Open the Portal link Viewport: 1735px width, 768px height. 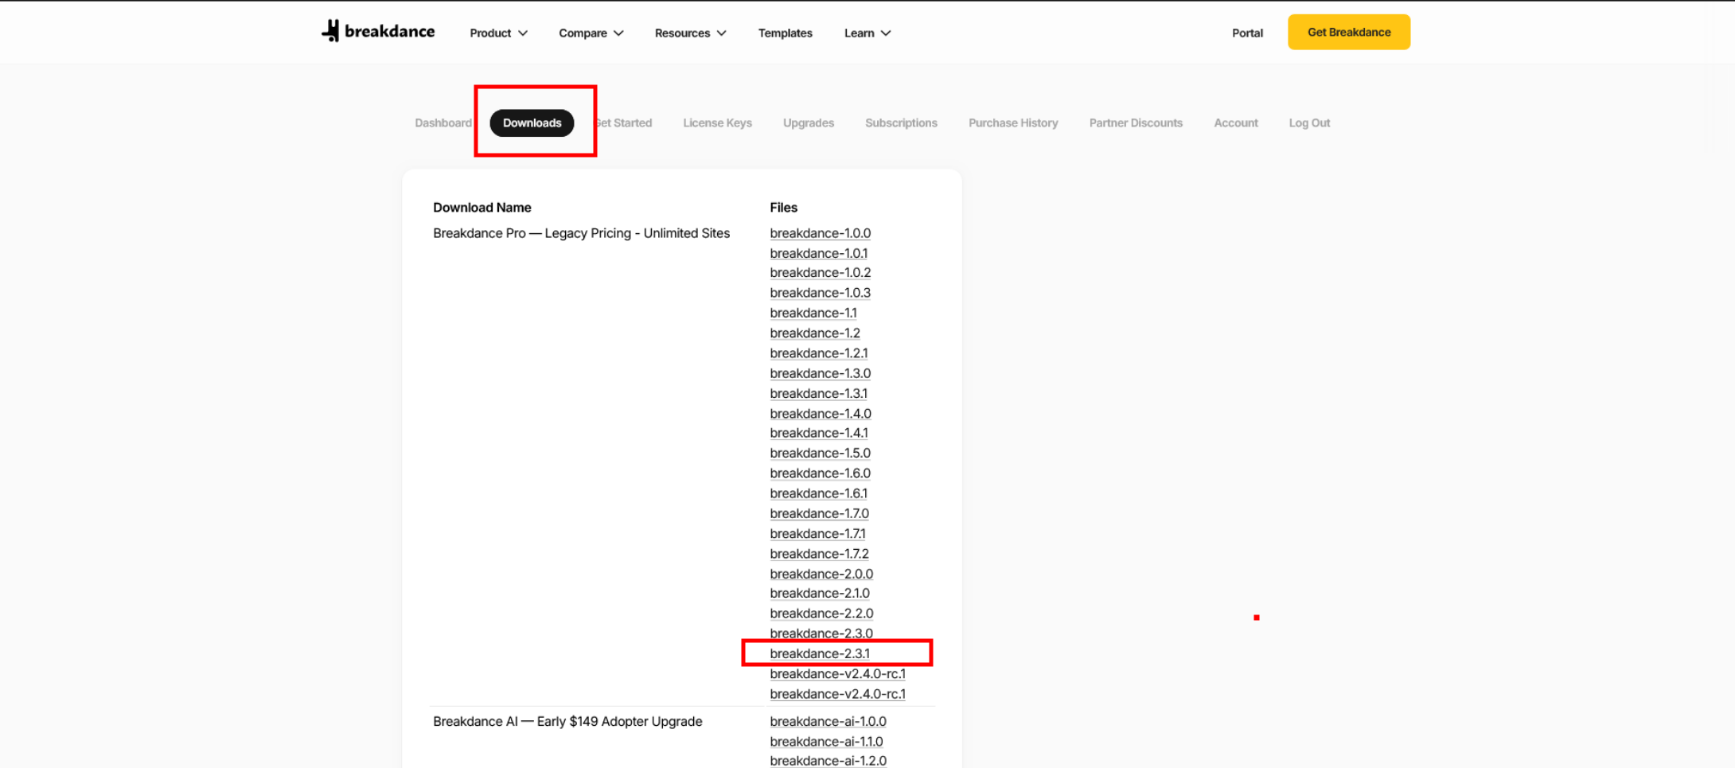click(x=1247, y=33)
